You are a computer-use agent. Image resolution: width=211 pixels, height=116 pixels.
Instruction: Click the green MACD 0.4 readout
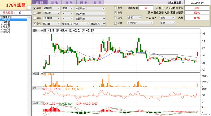click(66, 104)
